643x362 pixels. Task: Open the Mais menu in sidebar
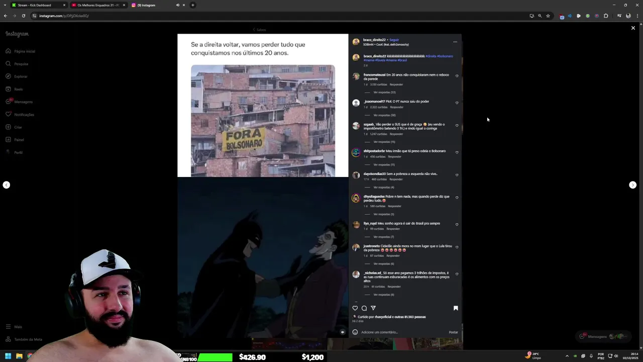point(14,327)
